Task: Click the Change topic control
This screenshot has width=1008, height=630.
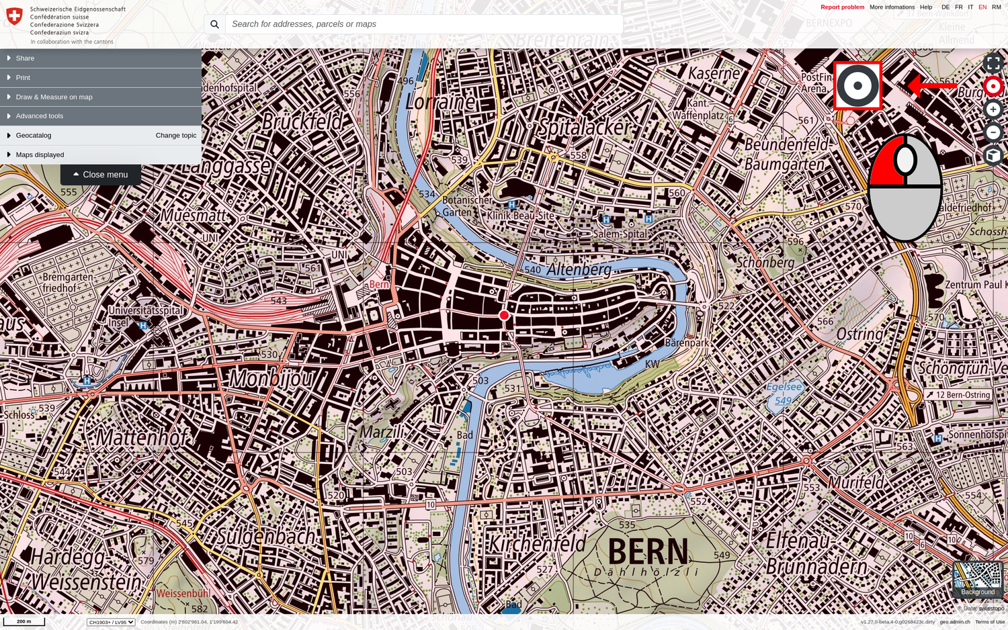Action: (x=175, y=135)
